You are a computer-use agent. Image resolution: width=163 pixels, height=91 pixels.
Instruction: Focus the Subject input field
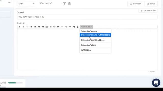click(x=87, y=17)
